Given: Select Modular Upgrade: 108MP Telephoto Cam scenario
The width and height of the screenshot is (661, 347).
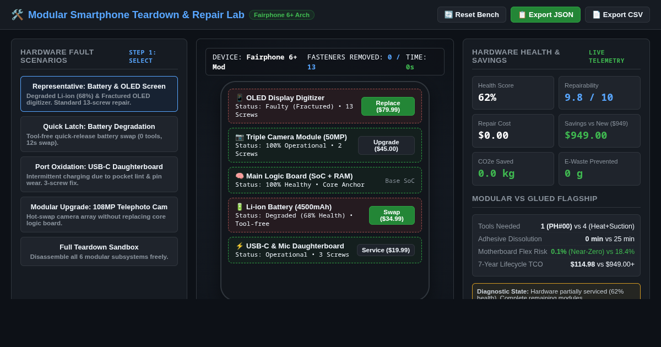Looking at the screenshot, I should pos(99,215).
